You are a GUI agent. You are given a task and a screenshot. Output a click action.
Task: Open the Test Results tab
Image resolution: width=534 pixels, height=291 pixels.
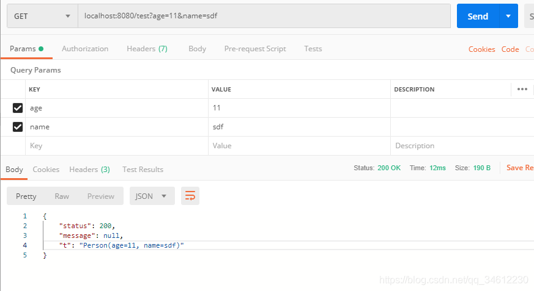(143, 170)
